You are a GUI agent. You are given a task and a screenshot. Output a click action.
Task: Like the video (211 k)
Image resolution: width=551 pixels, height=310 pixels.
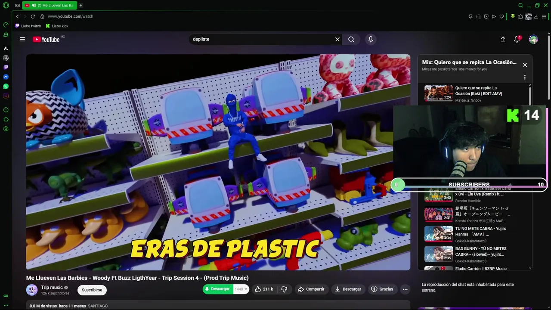tap(264, 289)
